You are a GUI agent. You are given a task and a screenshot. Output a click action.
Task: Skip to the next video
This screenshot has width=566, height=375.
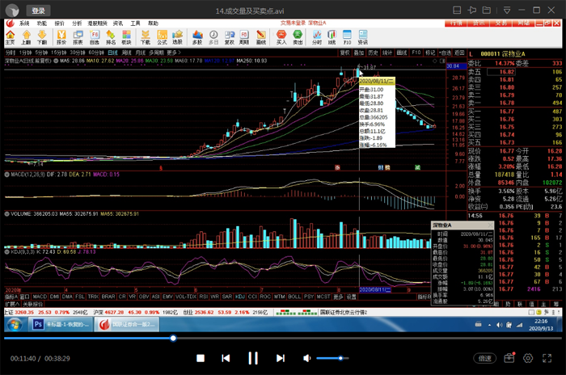[280, 358]
